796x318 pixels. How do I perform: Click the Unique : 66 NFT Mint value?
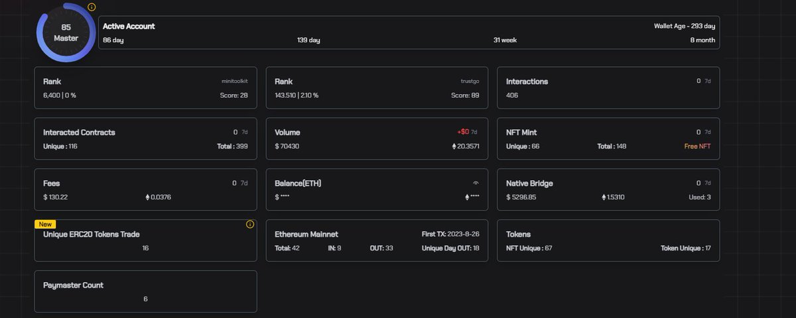(523, 146)
